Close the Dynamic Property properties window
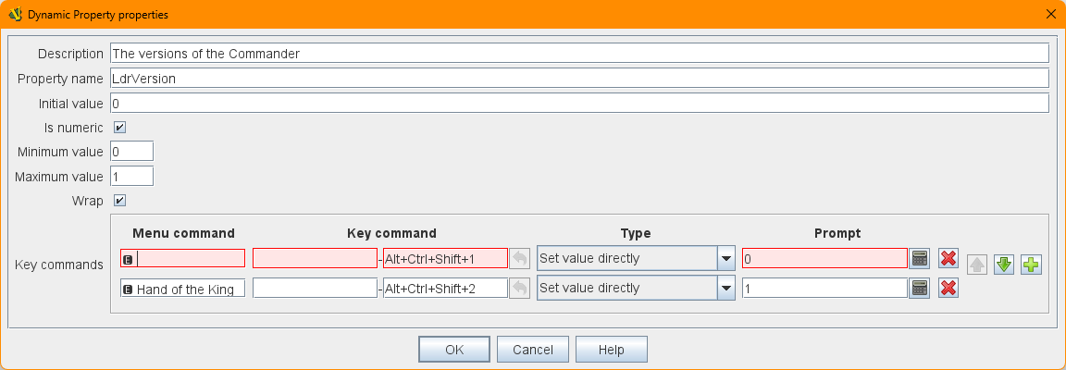This screenshot has height=370, width=1066. click(1049, 14)
